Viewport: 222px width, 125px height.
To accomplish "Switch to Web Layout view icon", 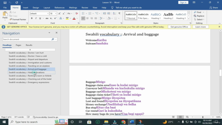I will coord(187,117).
